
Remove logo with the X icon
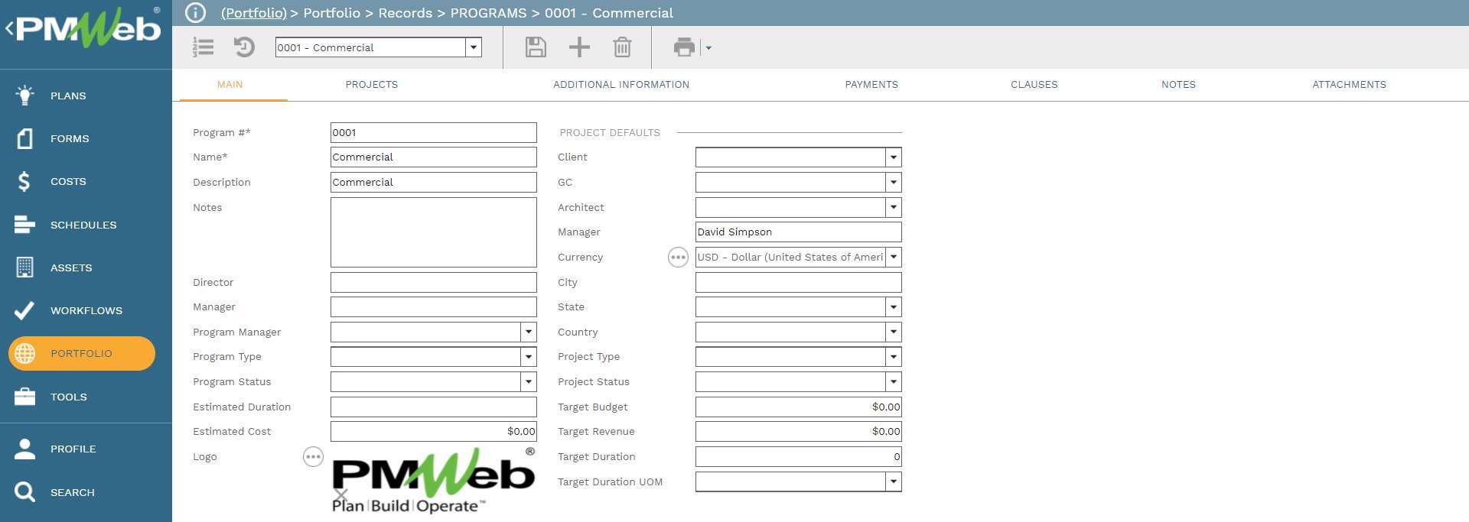[341, 495]
